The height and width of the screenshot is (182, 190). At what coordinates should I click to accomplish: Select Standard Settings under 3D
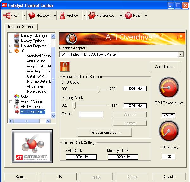coord(39,56)
